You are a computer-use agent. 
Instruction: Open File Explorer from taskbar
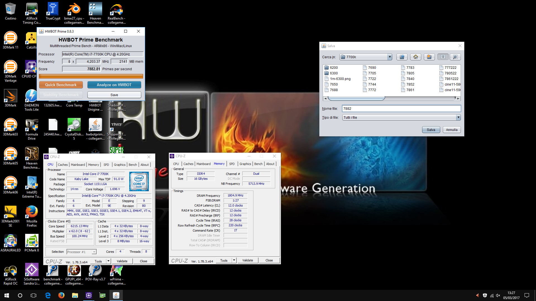pyautogui.click(x=75, y=295)
